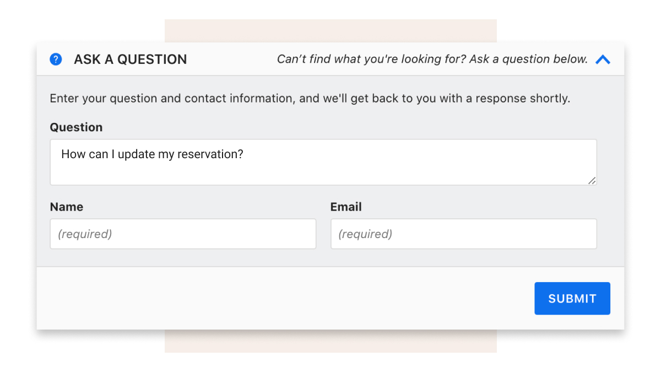
Task: Collapse the Ask a Question panel chevron
Action: 603,60
